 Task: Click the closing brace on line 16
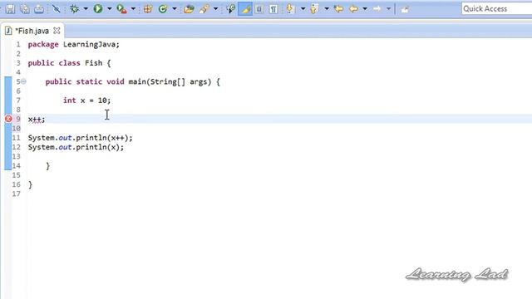click(31, 184)
